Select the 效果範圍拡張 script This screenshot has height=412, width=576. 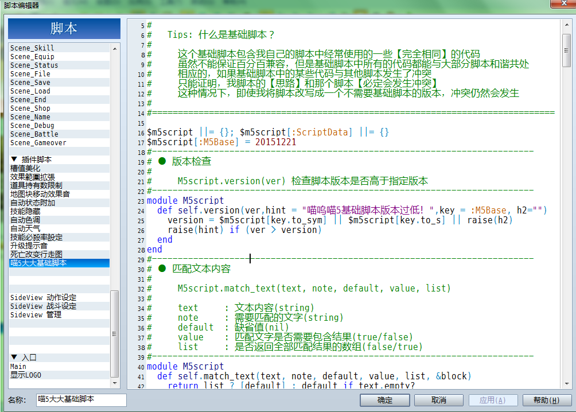point(59,177)
